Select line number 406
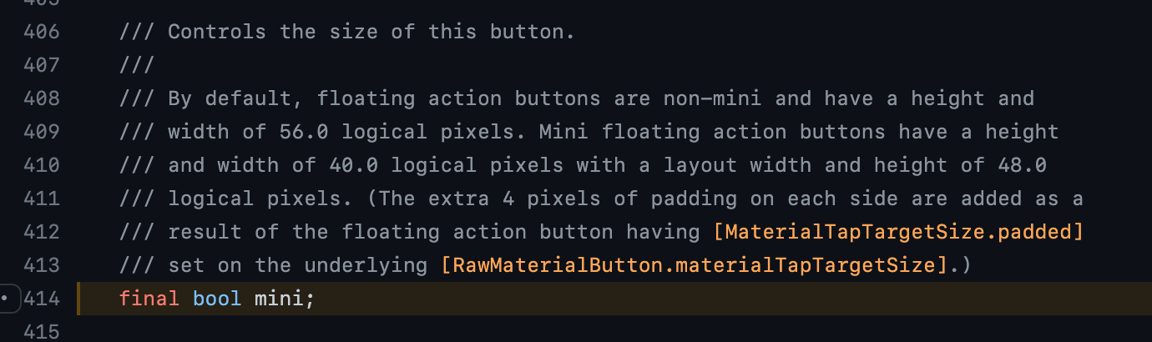This screenshot has height=342, width=1152. click(42, 32)
